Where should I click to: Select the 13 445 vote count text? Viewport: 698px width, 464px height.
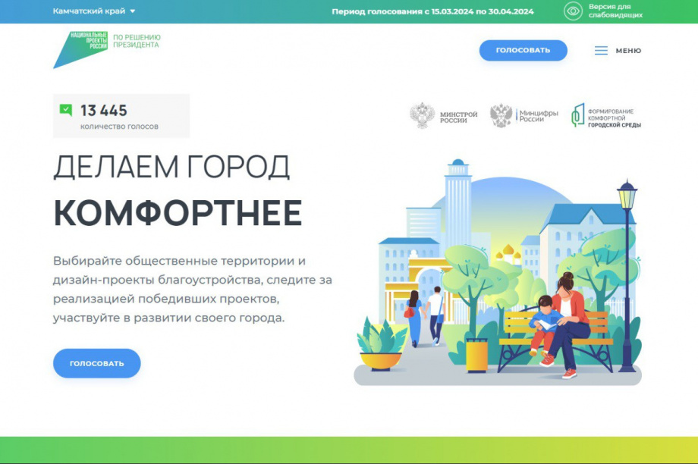pyautogui.click(x=104, y=111)
